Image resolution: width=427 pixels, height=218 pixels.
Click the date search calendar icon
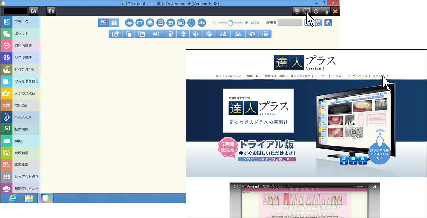click(318, 23)
